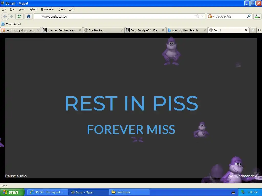Click the 5:05 PM system clock
The width and height of the screenshot is (262, 196).
pos(253,192)
